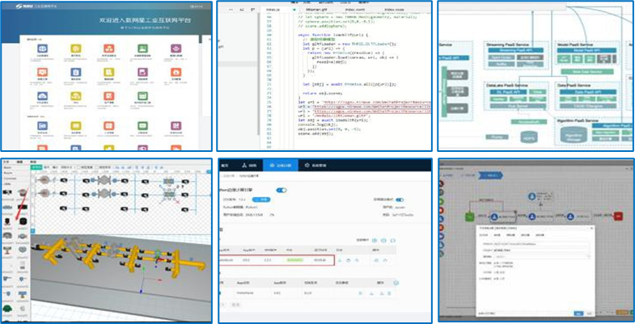The height and width of the screenshot is (324, 635).
Task: Expand the Room category in component palette
Action: pyautogui.click(x=8, y=173)
